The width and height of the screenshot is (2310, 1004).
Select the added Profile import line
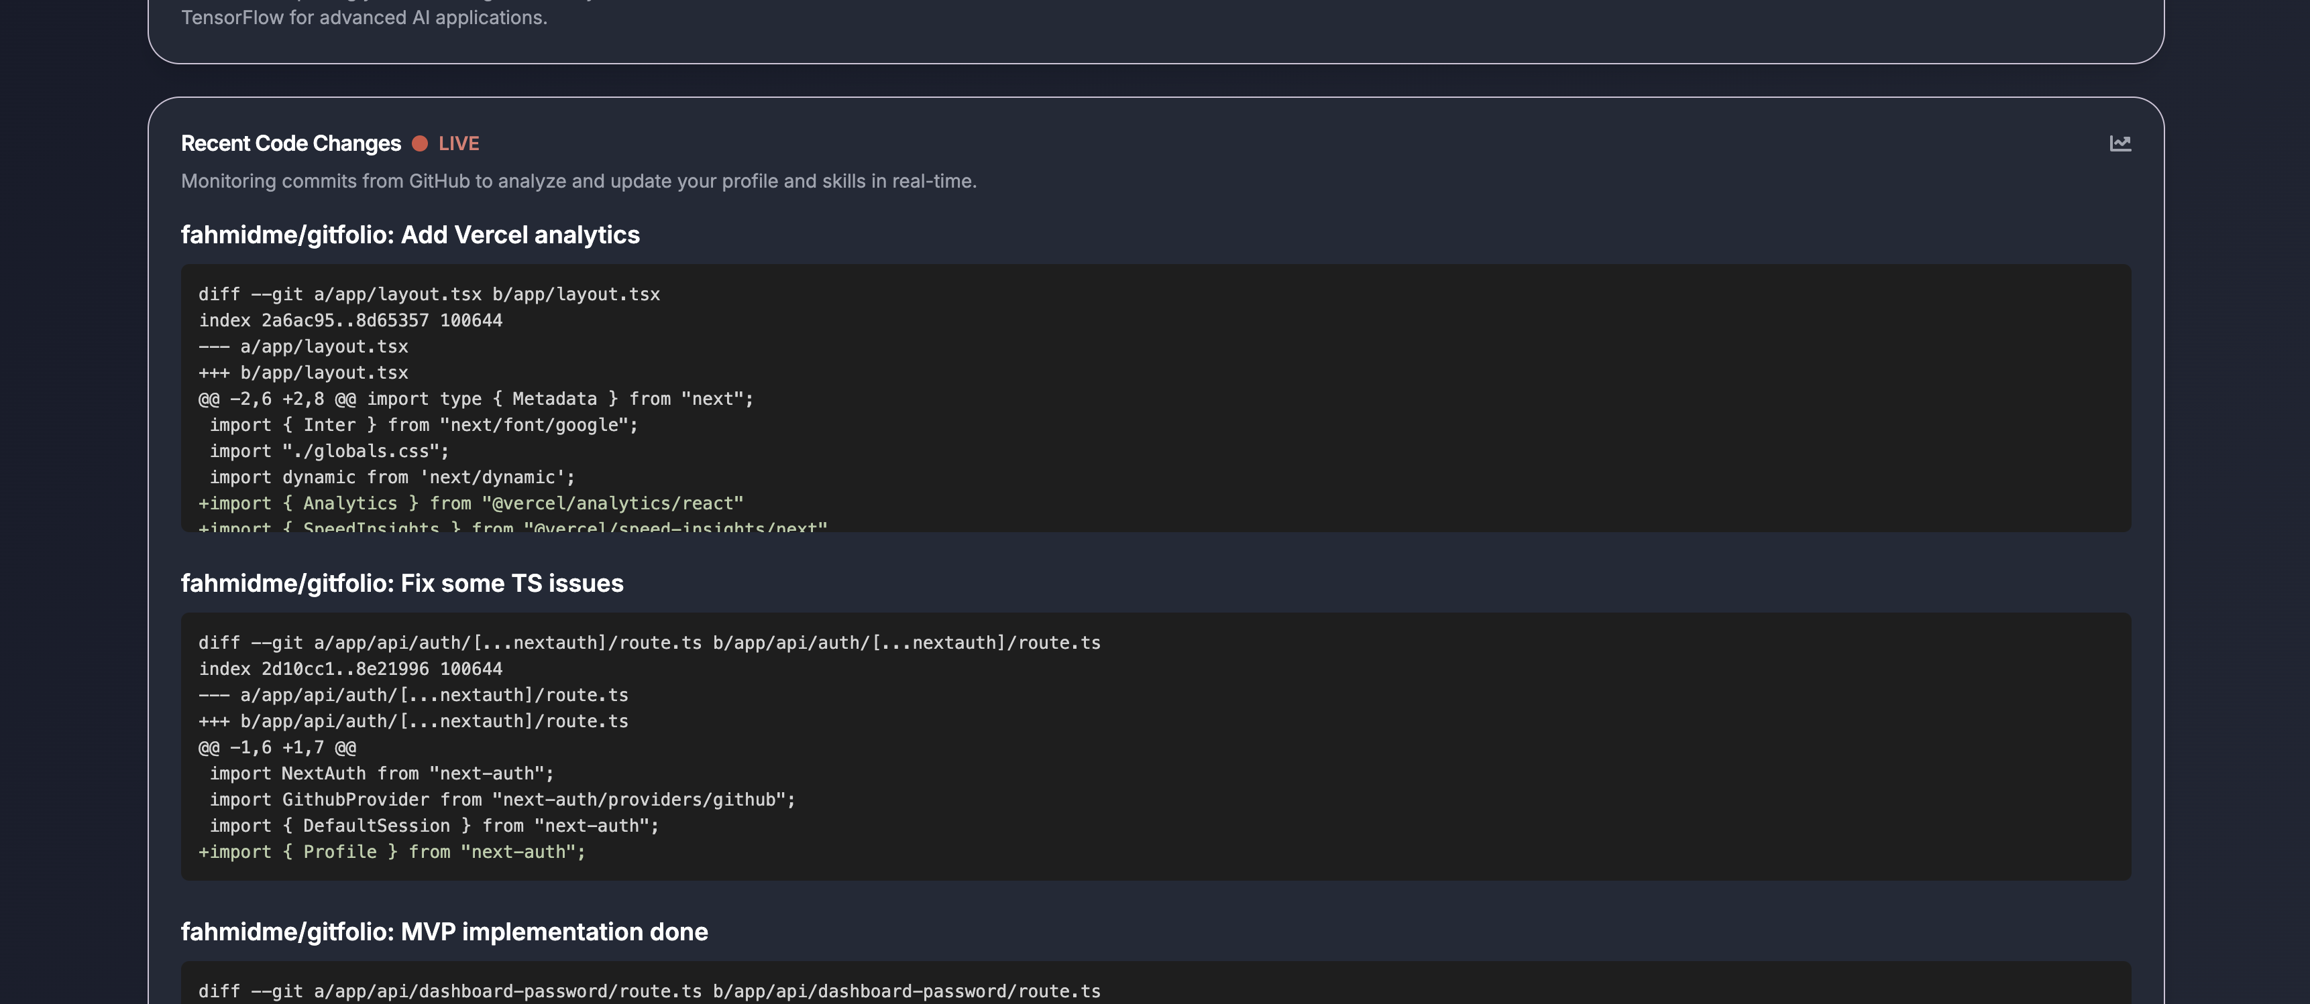pyautogui.click(x=392, y=852)
